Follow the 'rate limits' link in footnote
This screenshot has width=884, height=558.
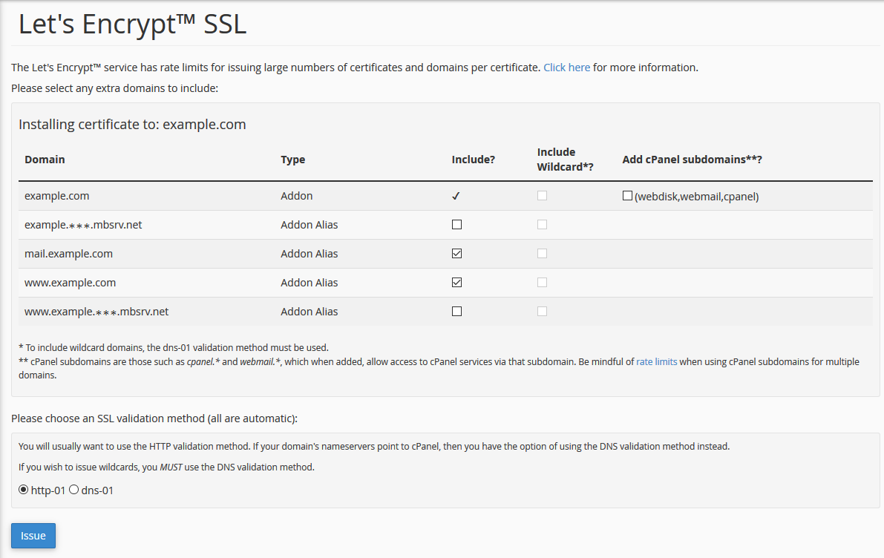pos(656,362)
